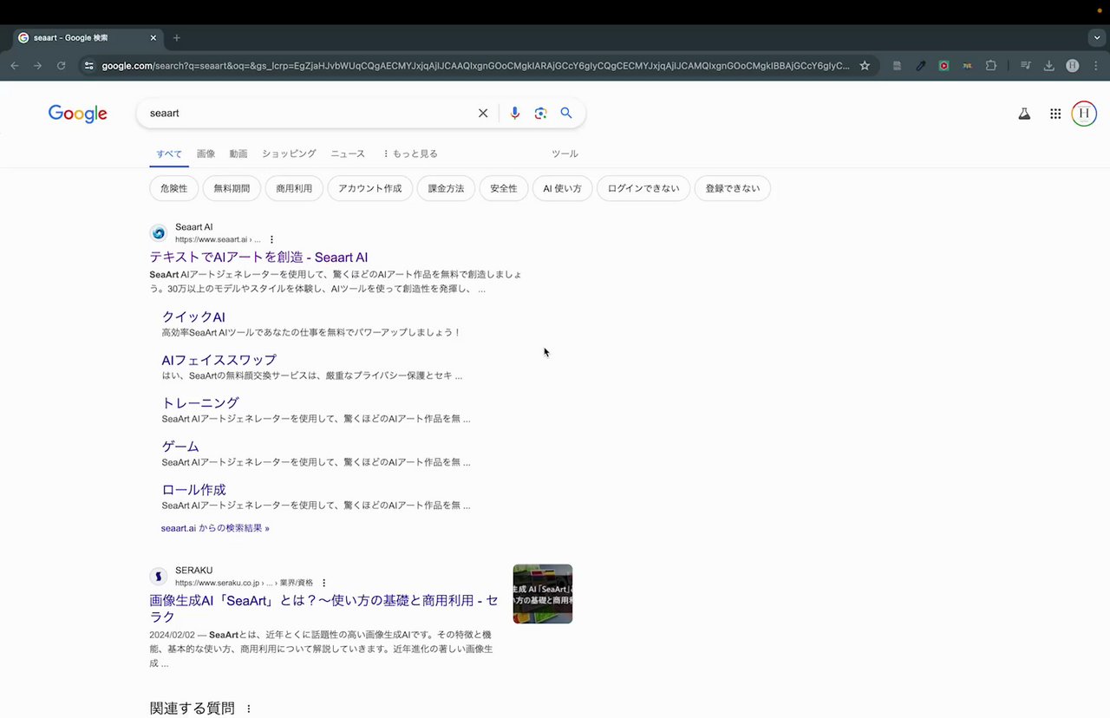Open 画像生成AI「SeaArt」とは？ SERAKU result
The image size is (1110, 718).
(x=323, y=609)
